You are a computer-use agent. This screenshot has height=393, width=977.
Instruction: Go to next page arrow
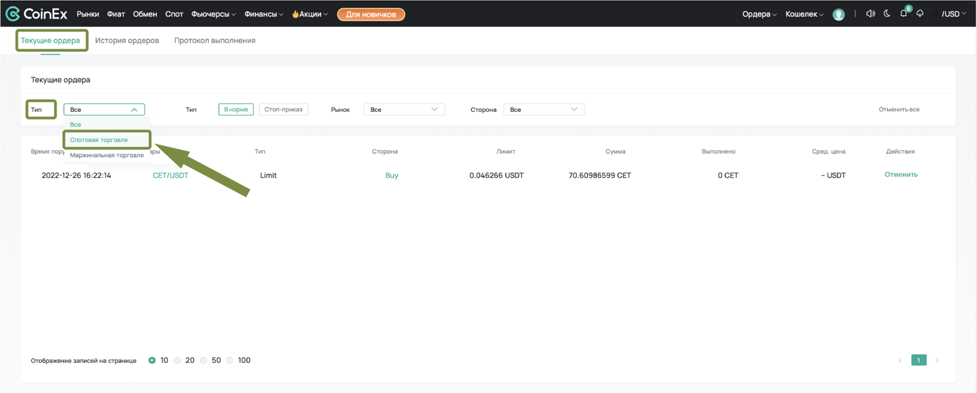[x=937, y=360]
